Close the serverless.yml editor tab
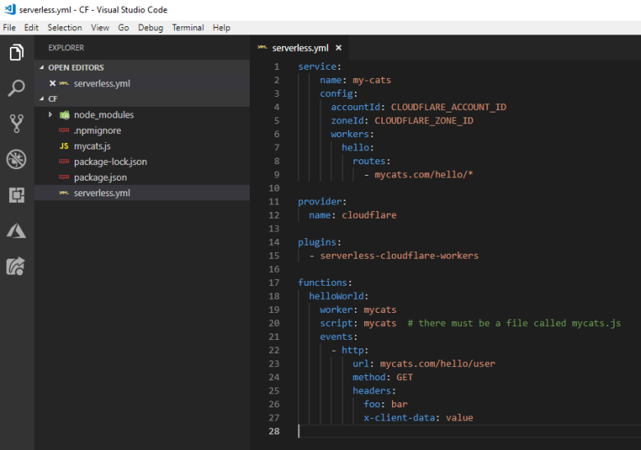 coord(339,48)
